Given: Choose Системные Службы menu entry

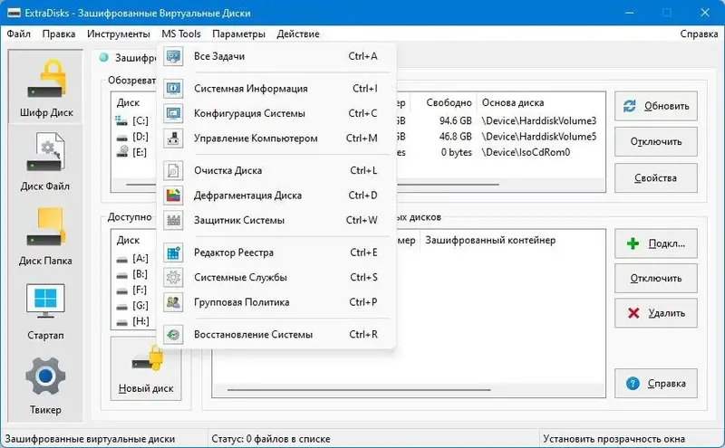Looking at the screenshot, I should pos(276,278).
